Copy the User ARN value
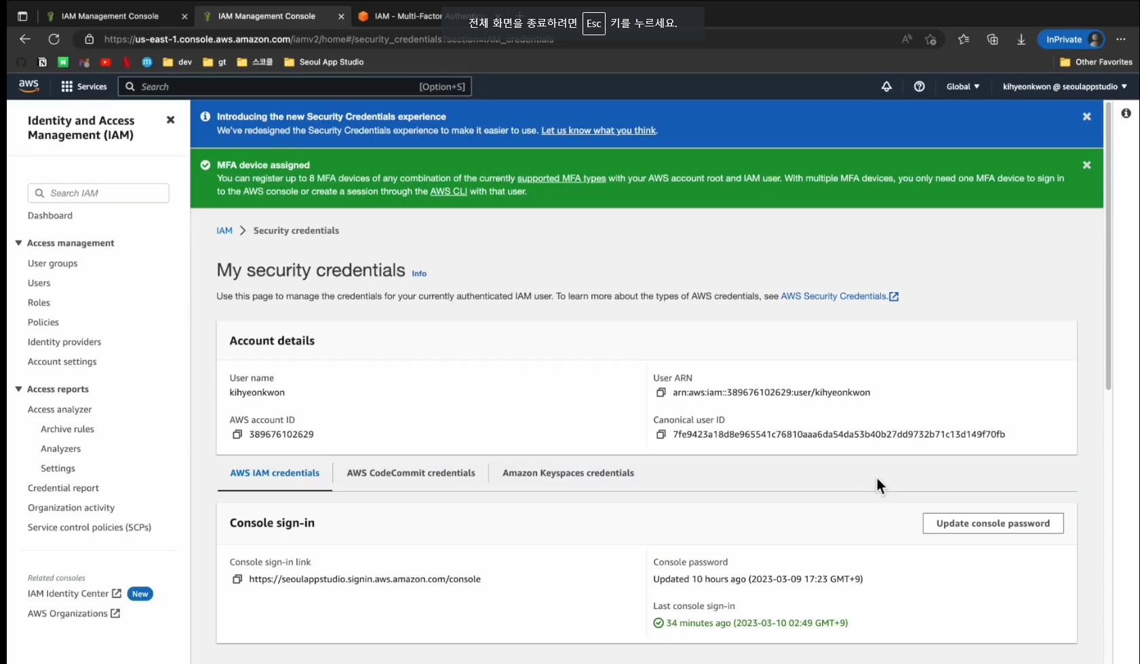 click(x=661, y=392)
